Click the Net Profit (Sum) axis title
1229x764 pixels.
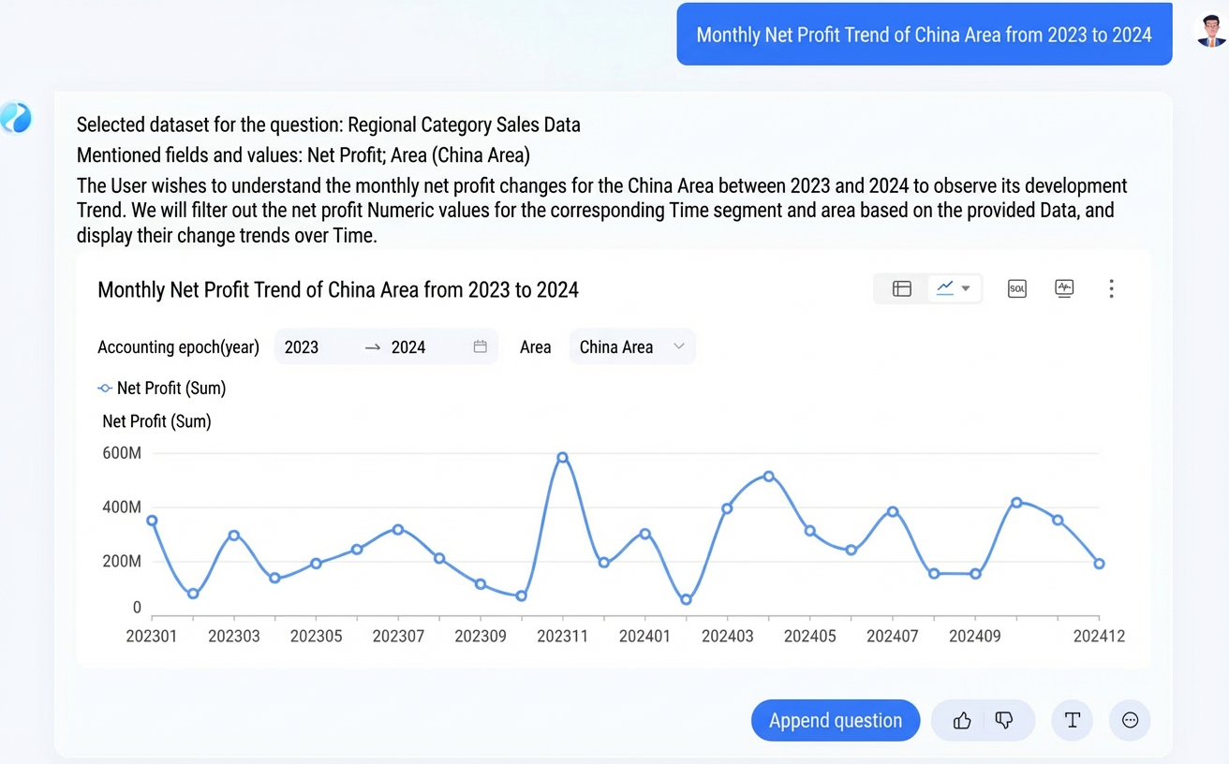156,421
